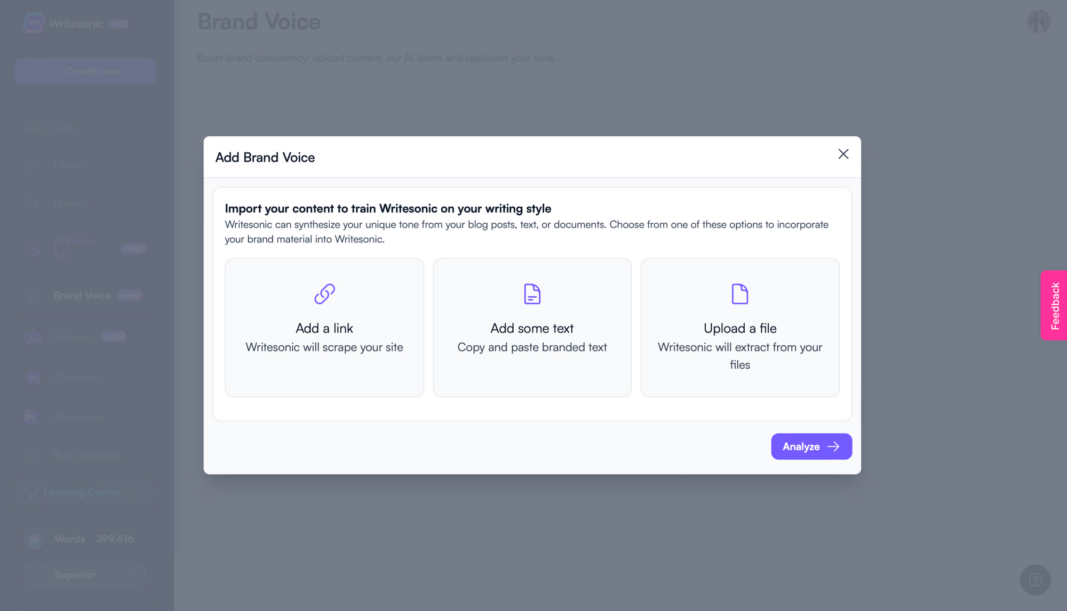Screen dimensions: 1067x611
Task: Click the Analyze button
Action: point(811,446)
